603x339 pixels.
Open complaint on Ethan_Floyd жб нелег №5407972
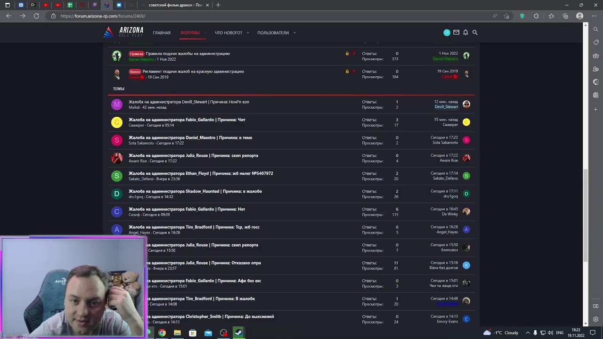201,173
